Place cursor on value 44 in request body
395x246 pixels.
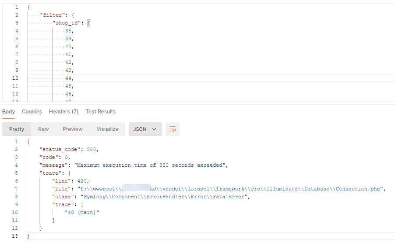[x=68, y=78]
